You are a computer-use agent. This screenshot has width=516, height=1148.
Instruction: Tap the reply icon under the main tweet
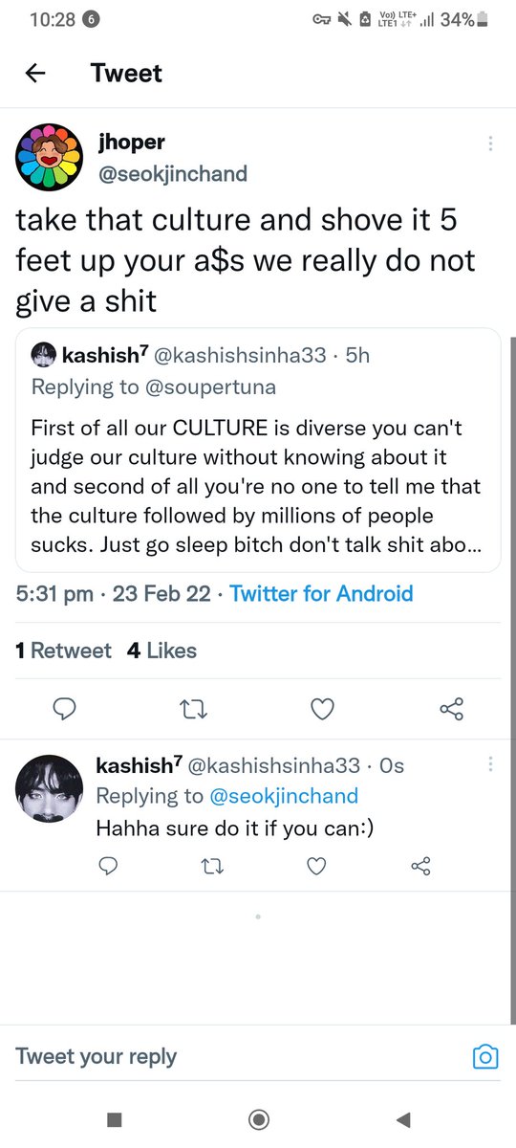point(65,709)
